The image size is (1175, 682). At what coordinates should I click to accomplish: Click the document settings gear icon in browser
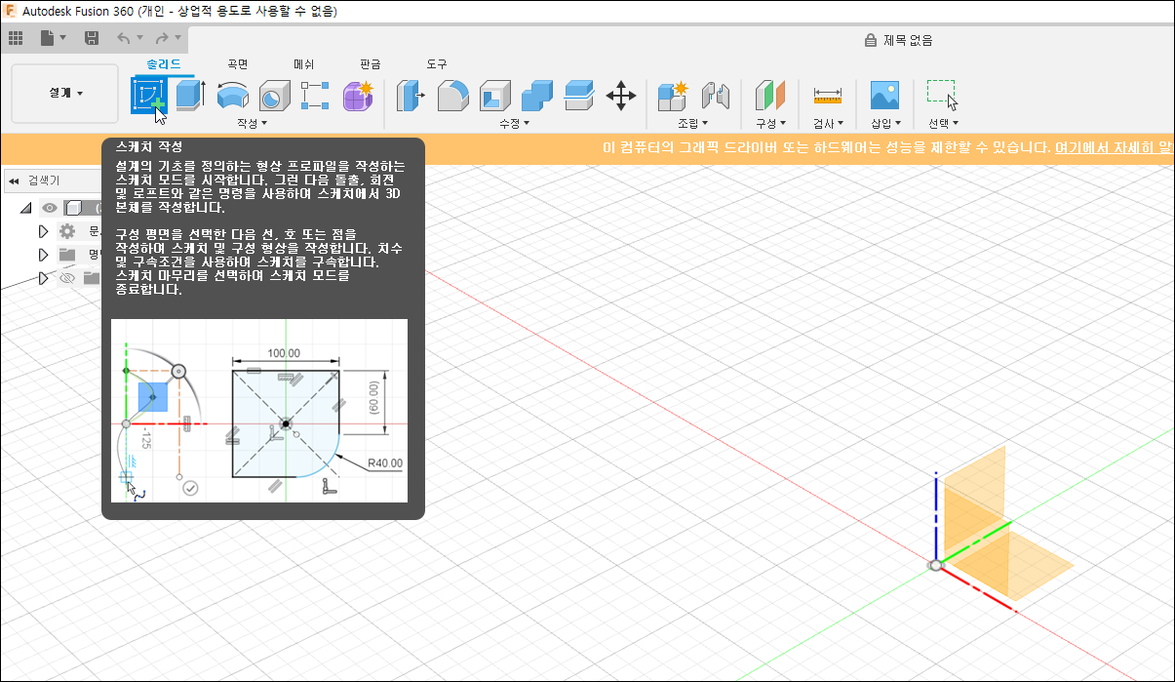67,231
